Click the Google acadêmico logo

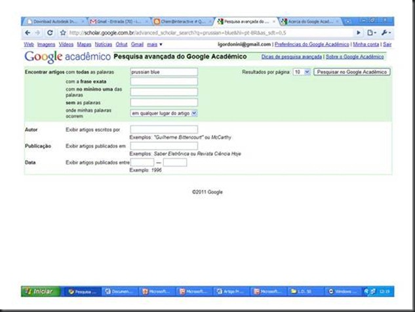click(x=68, y=56)
